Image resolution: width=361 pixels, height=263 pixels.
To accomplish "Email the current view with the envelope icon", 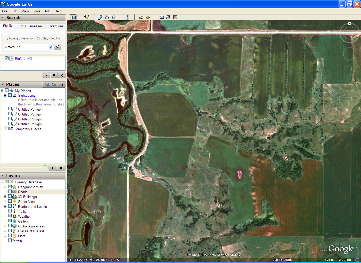I will point(162,17).
